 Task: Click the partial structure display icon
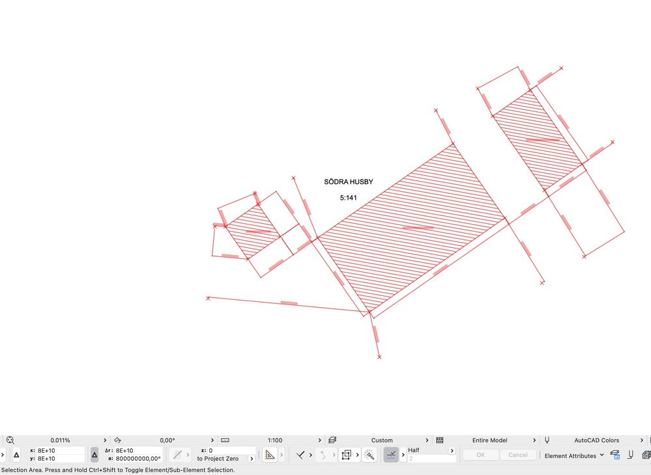point(440,440)
